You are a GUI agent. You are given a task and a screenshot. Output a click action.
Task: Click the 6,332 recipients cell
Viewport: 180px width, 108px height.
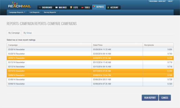[x=158, y=71]
